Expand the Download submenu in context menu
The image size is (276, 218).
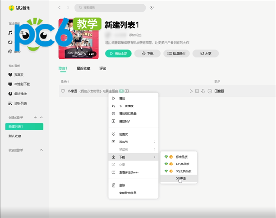tap(133, 157)
